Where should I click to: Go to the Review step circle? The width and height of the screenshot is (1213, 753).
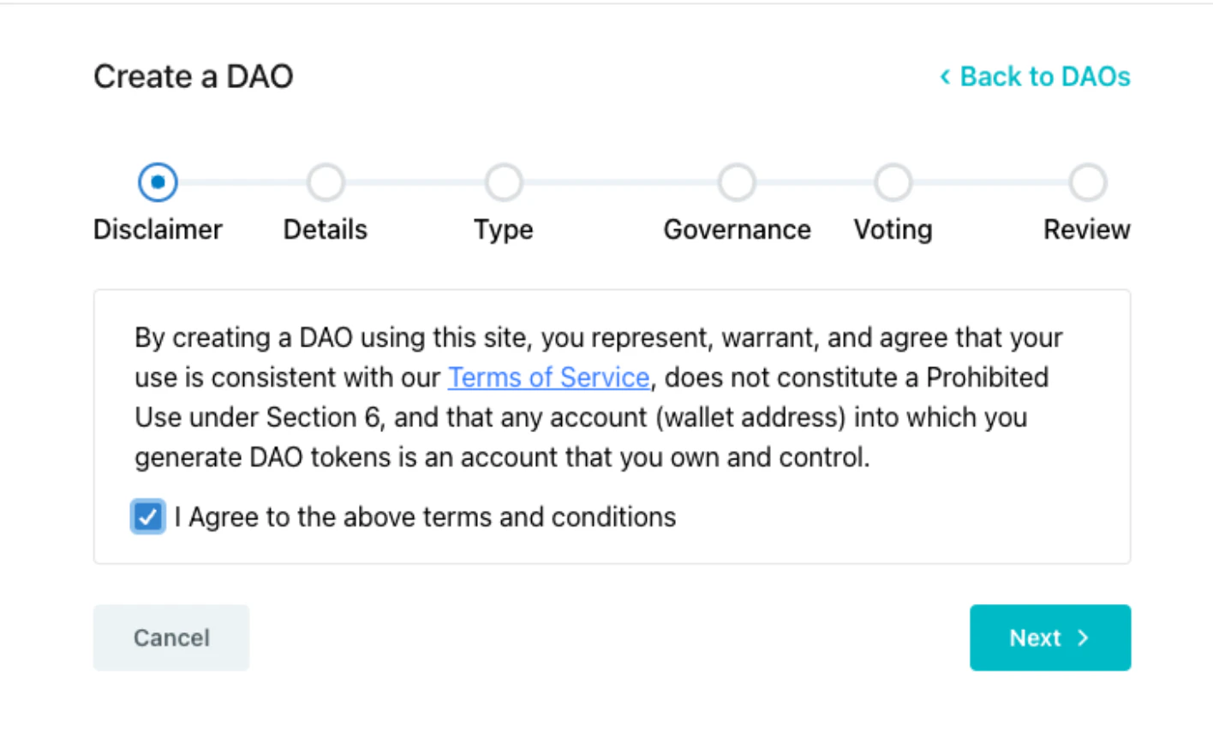tap(1087, 182)
